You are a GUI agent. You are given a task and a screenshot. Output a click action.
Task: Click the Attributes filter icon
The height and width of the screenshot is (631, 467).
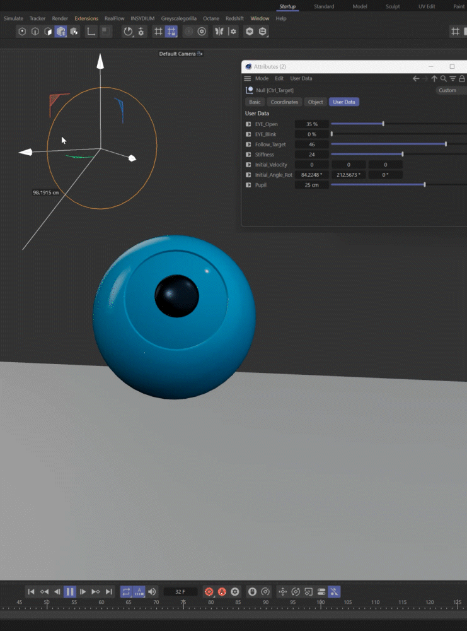[453, 78]
